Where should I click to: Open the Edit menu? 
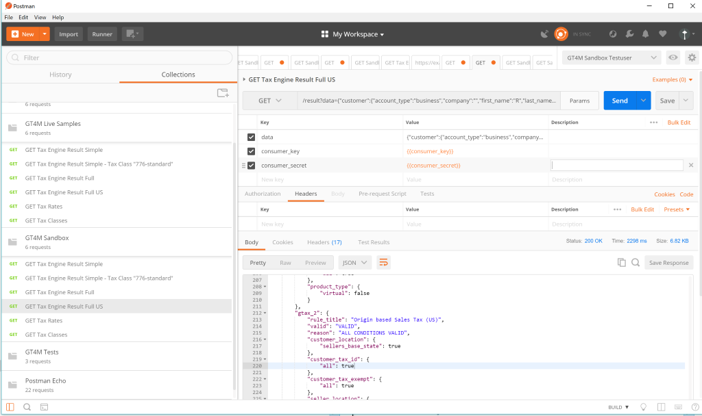pos(23,17)
